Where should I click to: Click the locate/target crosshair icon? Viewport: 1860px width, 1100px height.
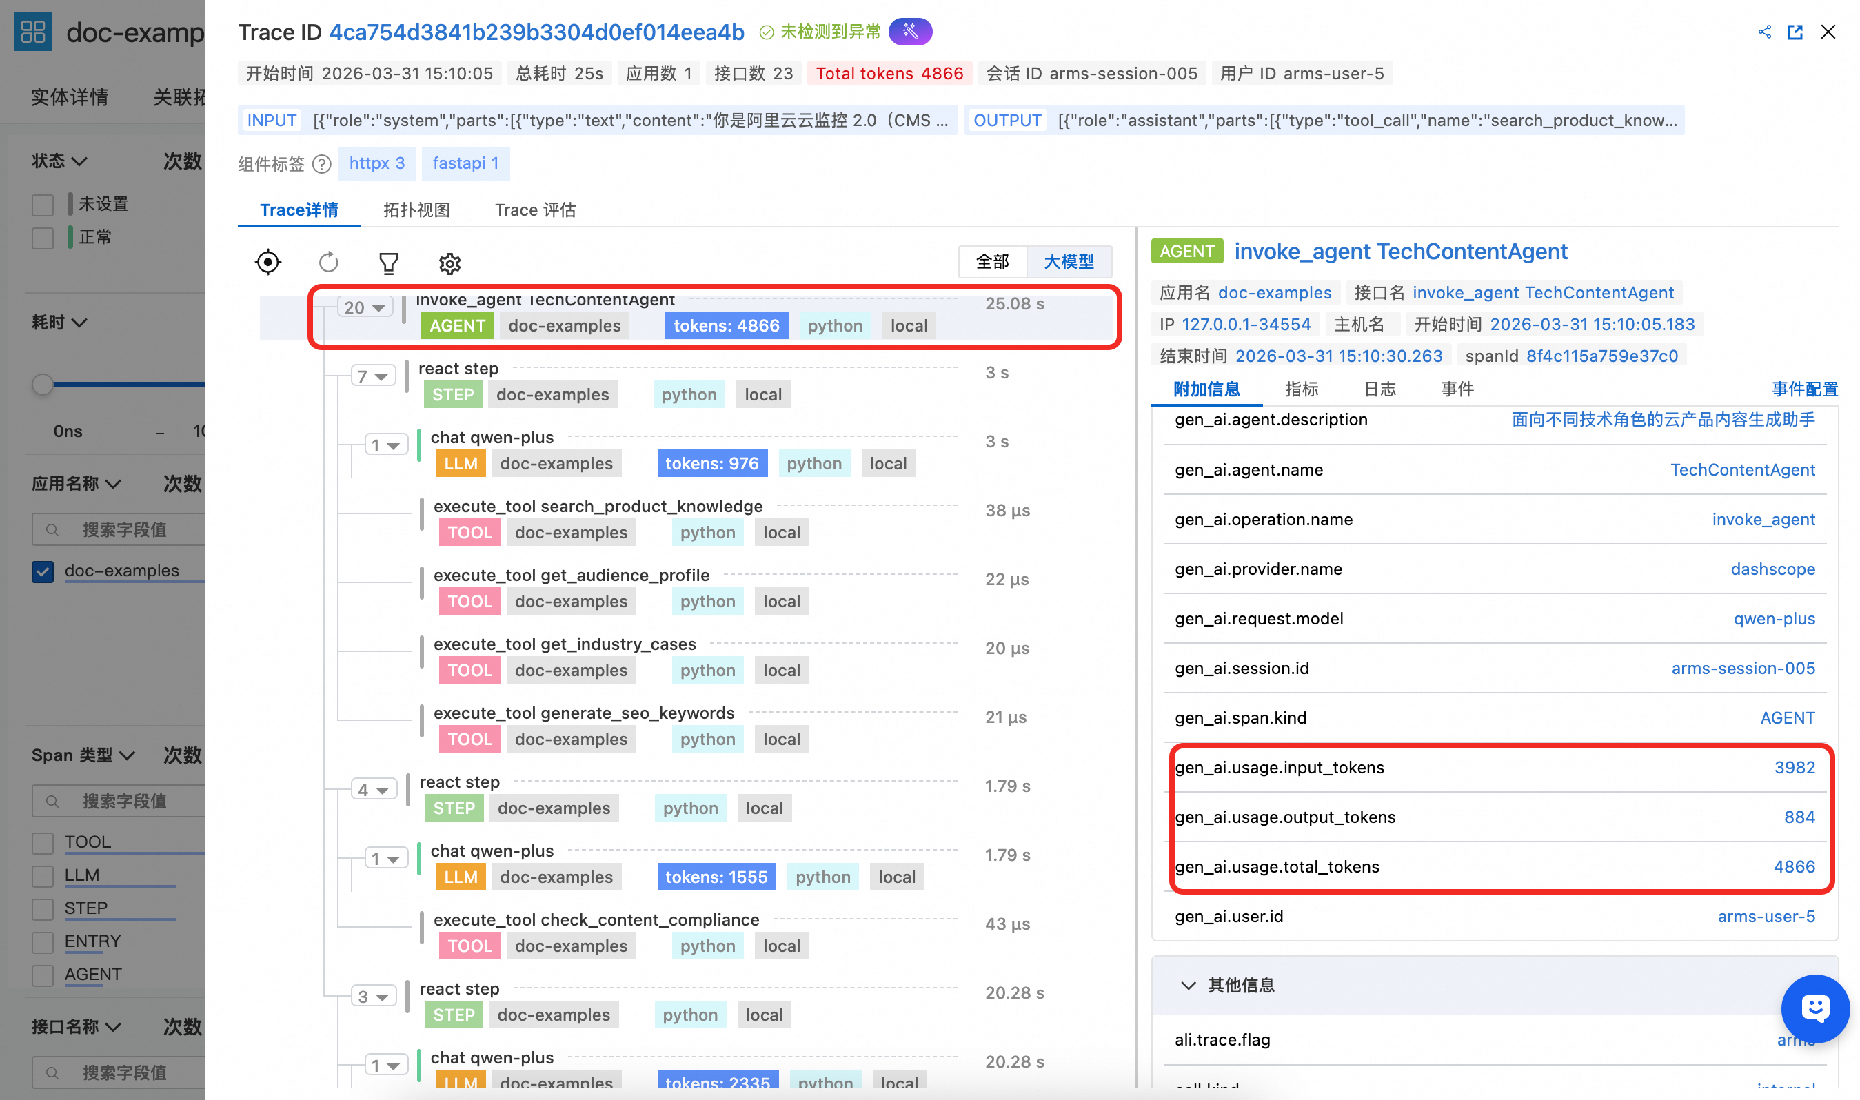267,263
